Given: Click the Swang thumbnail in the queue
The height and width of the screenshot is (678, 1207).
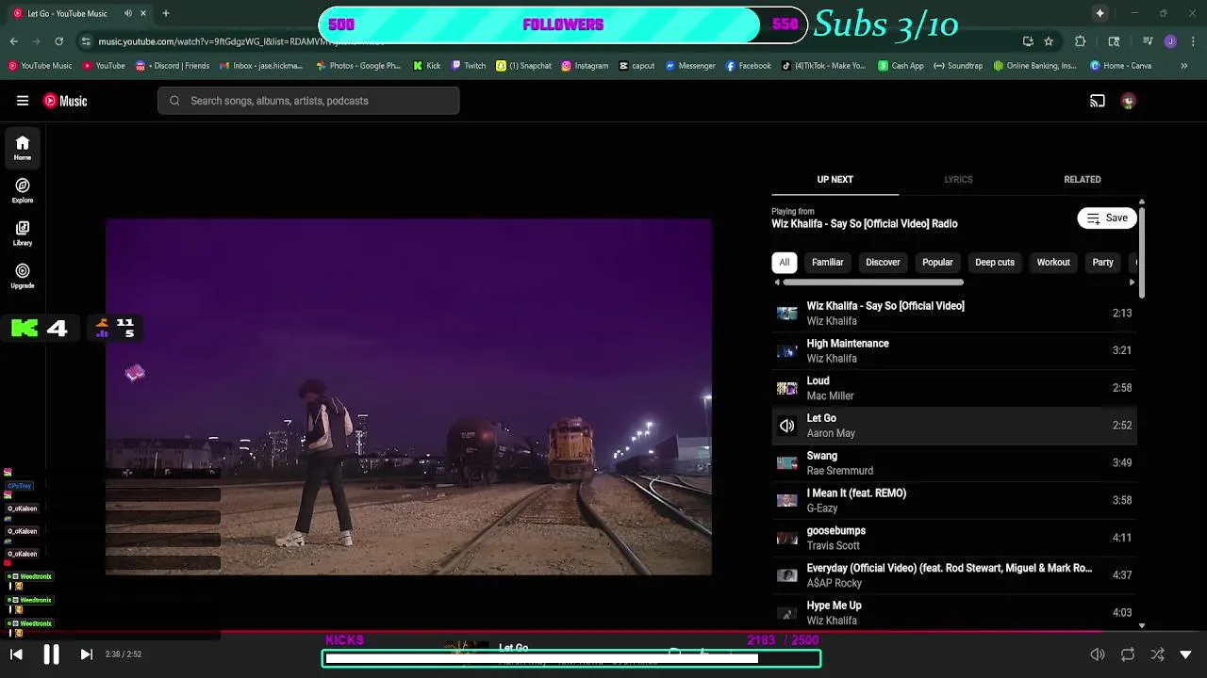Looking at the screenshot, I should point(786,462).
